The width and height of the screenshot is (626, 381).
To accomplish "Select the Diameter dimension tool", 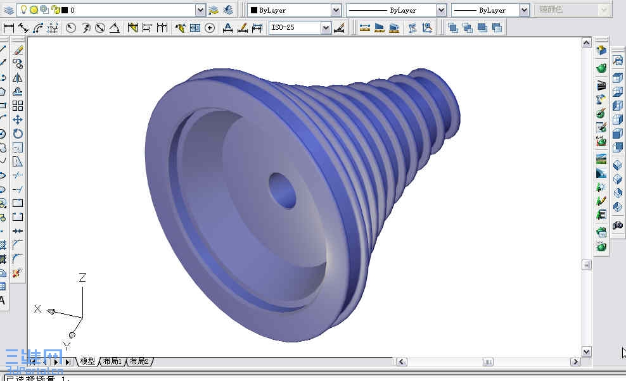I will point(100,27).
